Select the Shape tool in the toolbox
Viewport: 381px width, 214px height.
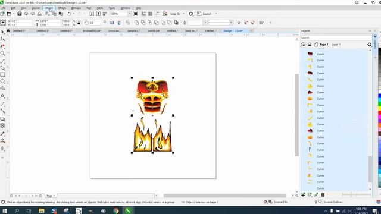tap(2, 39)
